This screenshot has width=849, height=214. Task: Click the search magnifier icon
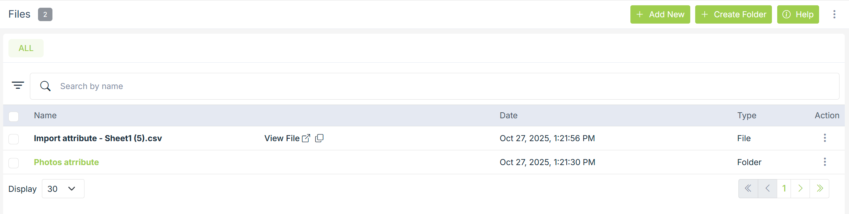pyautogui.click(x=45, y=86)
